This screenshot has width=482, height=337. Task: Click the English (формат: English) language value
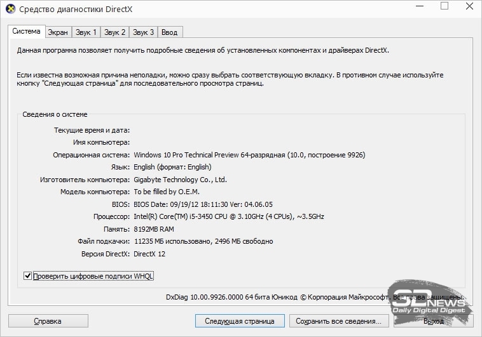tap(172, 168)
